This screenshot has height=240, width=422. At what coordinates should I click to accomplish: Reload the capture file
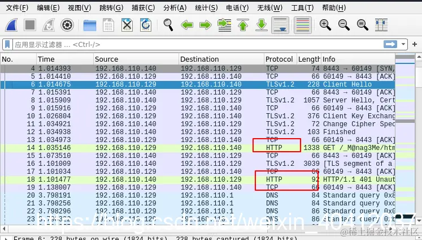click(146, 25)
